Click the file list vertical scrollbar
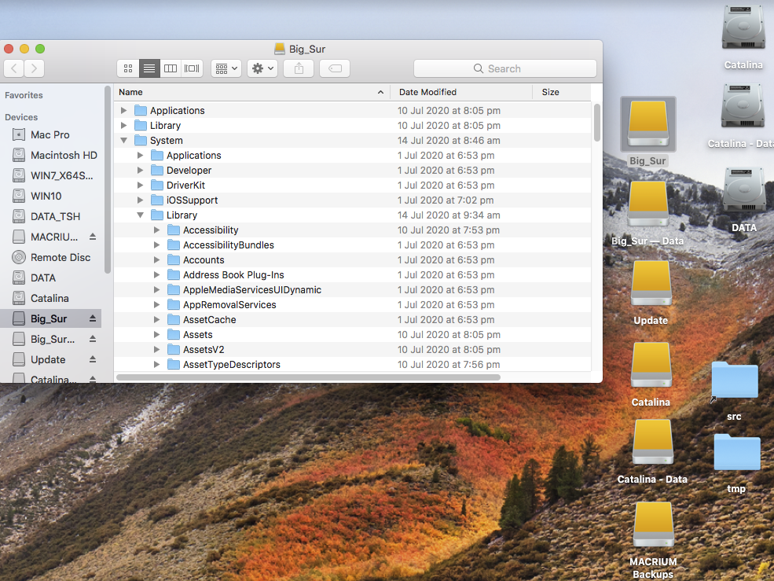Viewport: 774px width, 581px height. [596, 123]
